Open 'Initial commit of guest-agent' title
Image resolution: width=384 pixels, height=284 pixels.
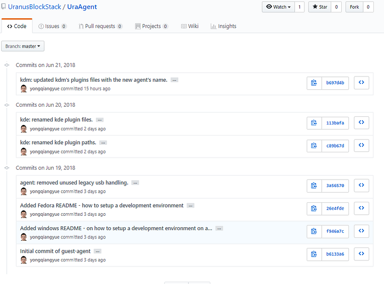(x=55, y=251)
